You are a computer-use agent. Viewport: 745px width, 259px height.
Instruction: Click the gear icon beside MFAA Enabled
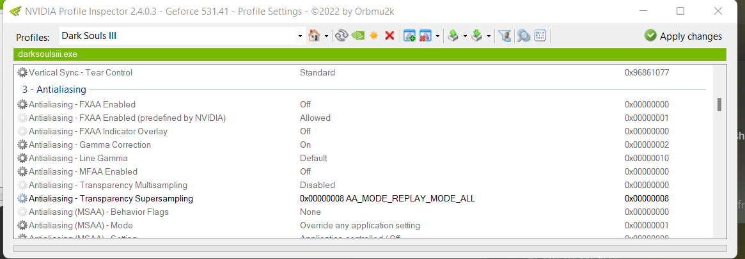pyautogui.click(x=22, y=171)
